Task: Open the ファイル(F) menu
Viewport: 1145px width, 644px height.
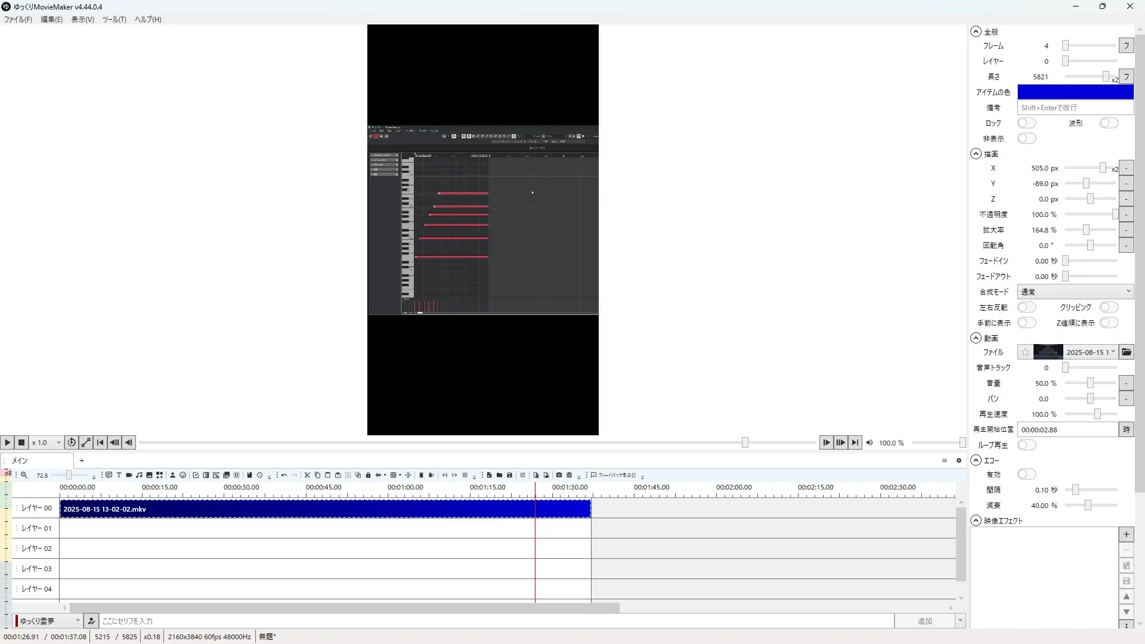Action: coord(18,19)
